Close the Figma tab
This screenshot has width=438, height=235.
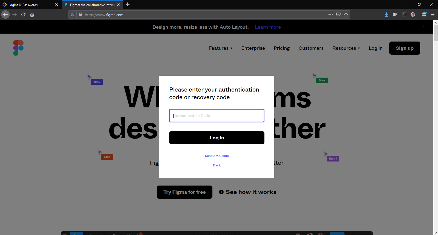[118, 5]
